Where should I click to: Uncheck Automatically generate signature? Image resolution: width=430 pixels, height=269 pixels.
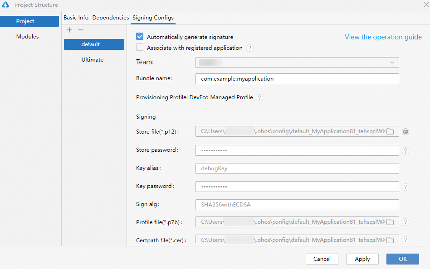pyautogui.click(x=140, y=37)
